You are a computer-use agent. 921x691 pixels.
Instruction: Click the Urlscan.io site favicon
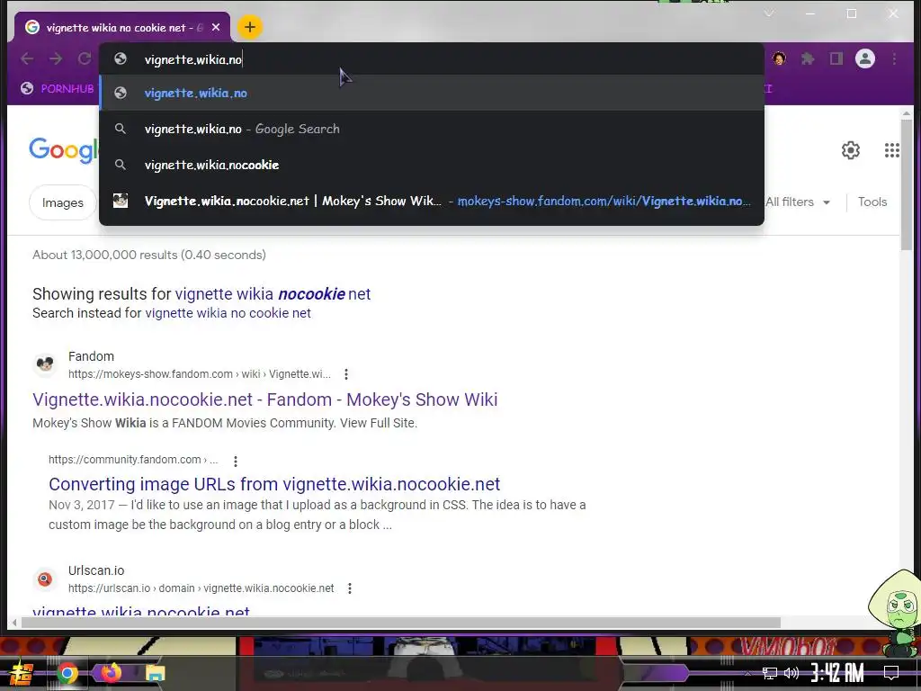pos(45,579)
